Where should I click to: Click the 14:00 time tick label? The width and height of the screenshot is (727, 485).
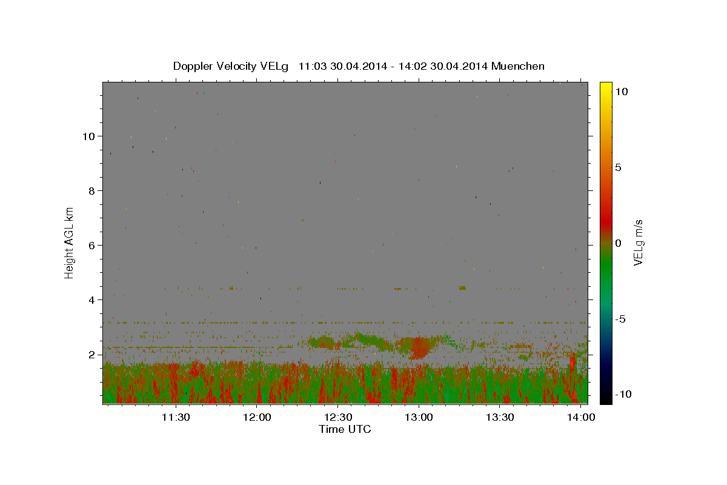pyautogui.click(x=581, y=418)
